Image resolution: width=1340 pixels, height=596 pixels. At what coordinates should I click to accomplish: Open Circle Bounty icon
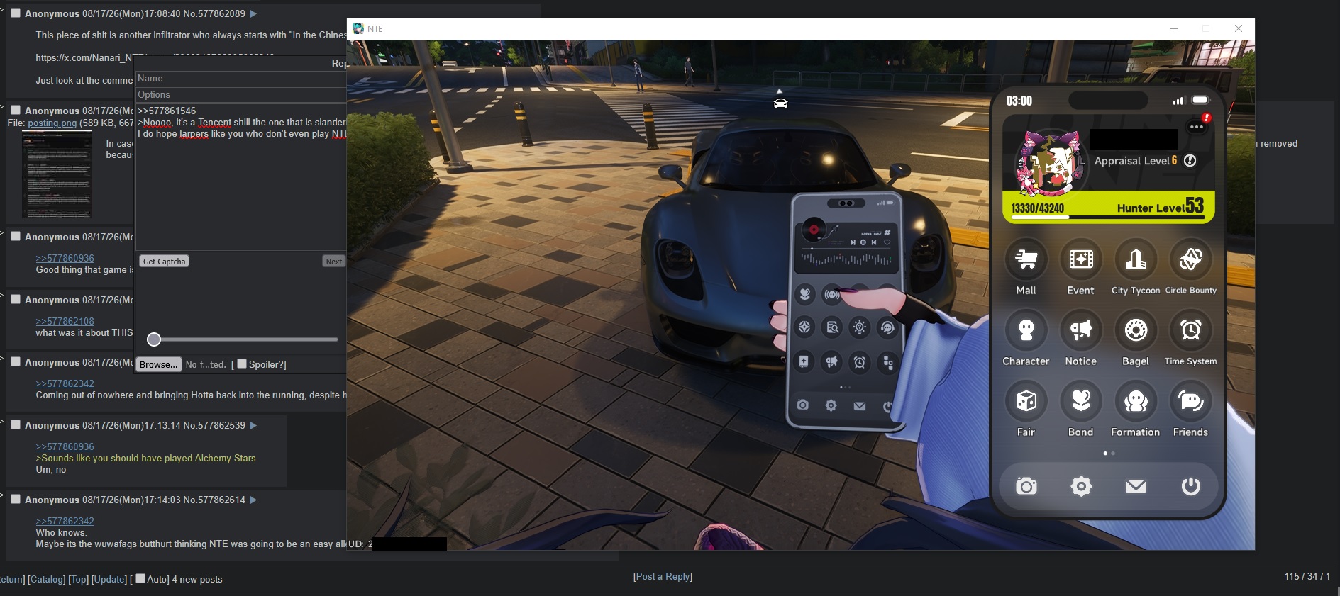[1190, 259]
